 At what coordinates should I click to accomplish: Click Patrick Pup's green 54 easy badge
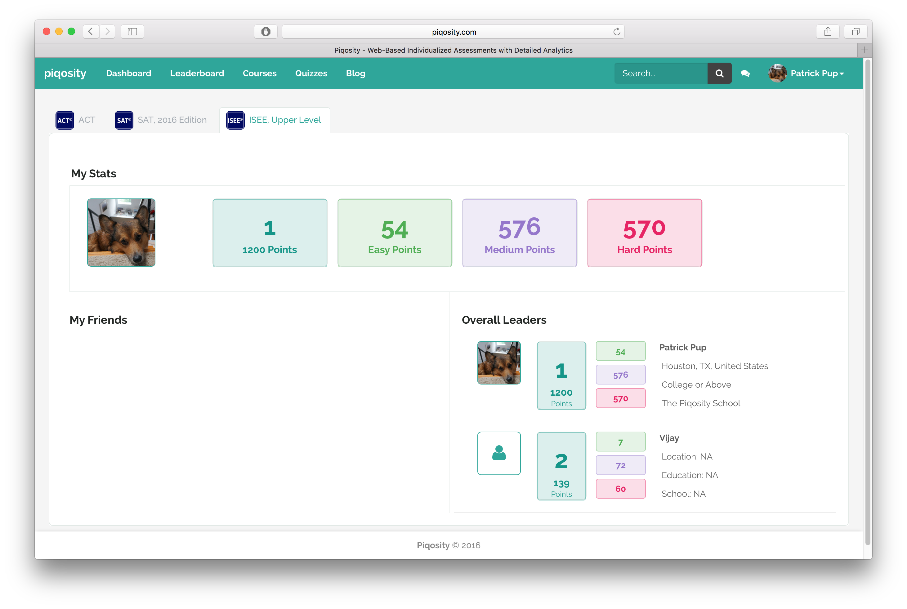pos(621,352)
